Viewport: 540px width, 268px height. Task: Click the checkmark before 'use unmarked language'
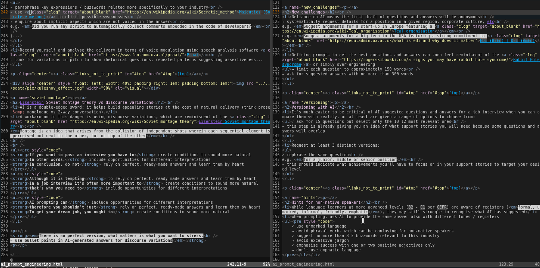(293, 226)
